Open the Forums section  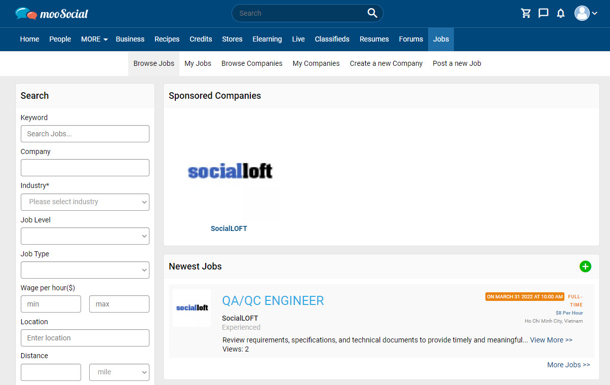pyautogui.click(x=411, y=39)
